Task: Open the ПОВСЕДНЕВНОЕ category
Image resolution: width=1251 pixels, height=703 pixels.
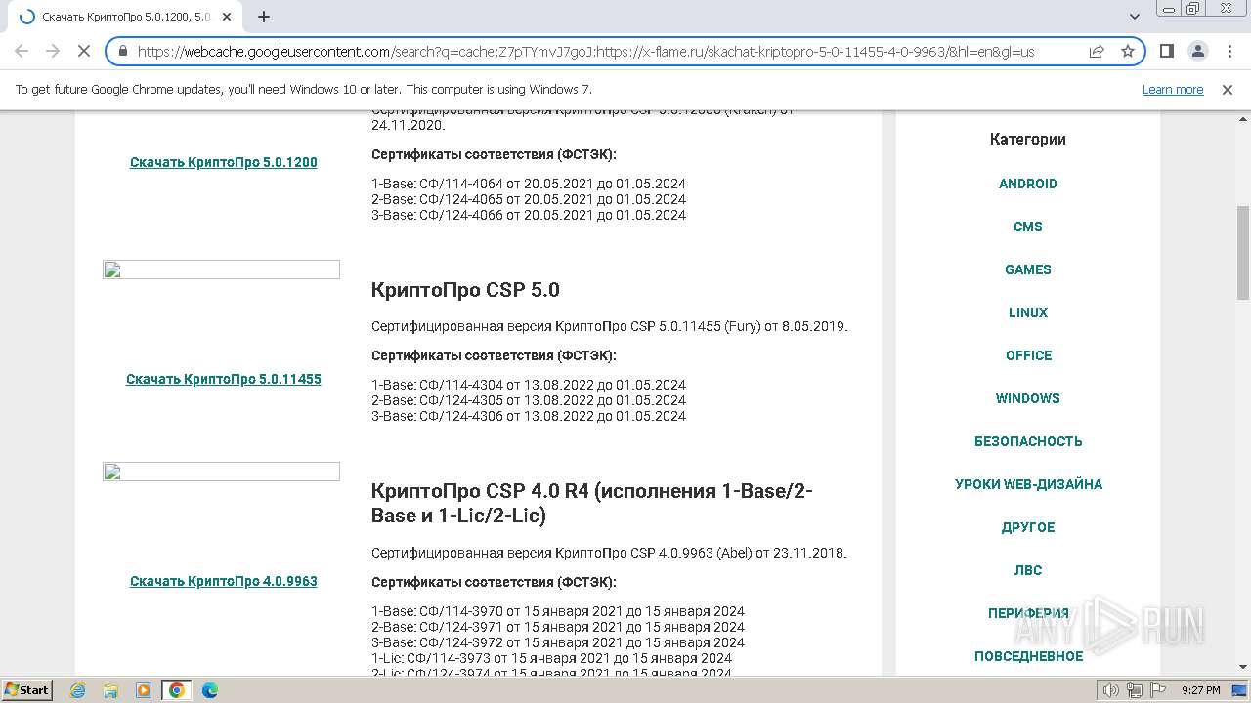Action: click(x=1028, y=656)
